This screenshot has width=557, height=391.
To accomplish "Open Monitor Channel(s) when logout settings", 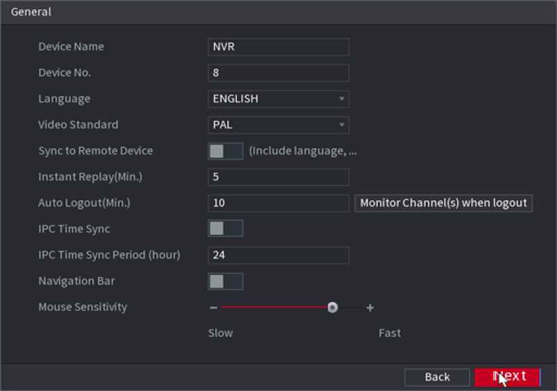I will 443,203.
